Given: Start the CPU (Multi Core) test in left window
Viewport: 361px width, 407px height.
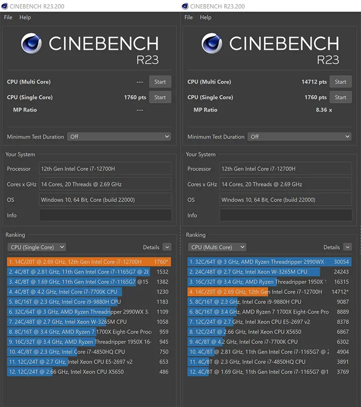Looking at the screenshot, I should (160, 82).
